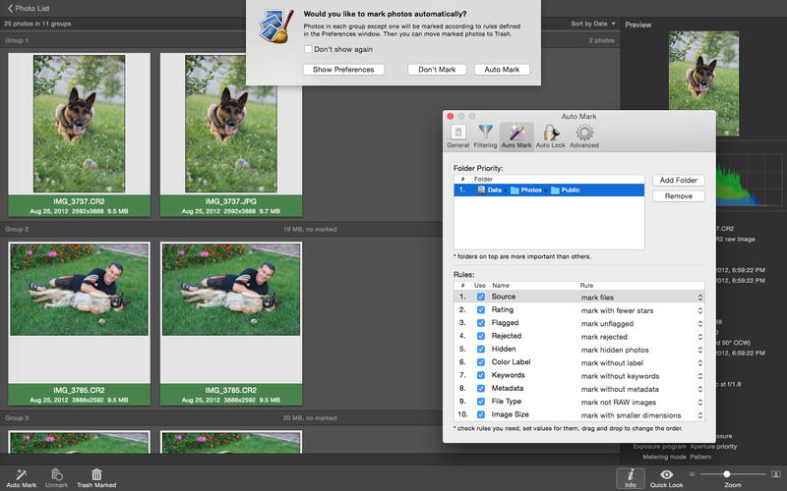Open the Filtering preferences tab
The width and height of the screenshot is (787, 491).
pos(485,136)
